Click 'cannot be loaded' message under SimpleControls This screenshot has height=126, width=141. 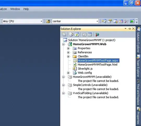coord(98,89)
